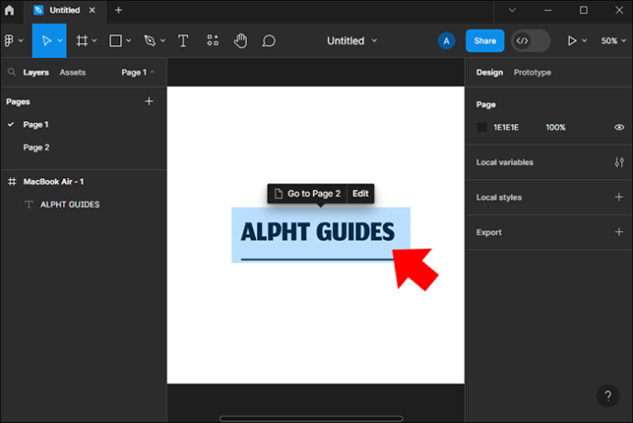Open the Resources components tool
The image size is (633, 423).
(x=212, y=40)
